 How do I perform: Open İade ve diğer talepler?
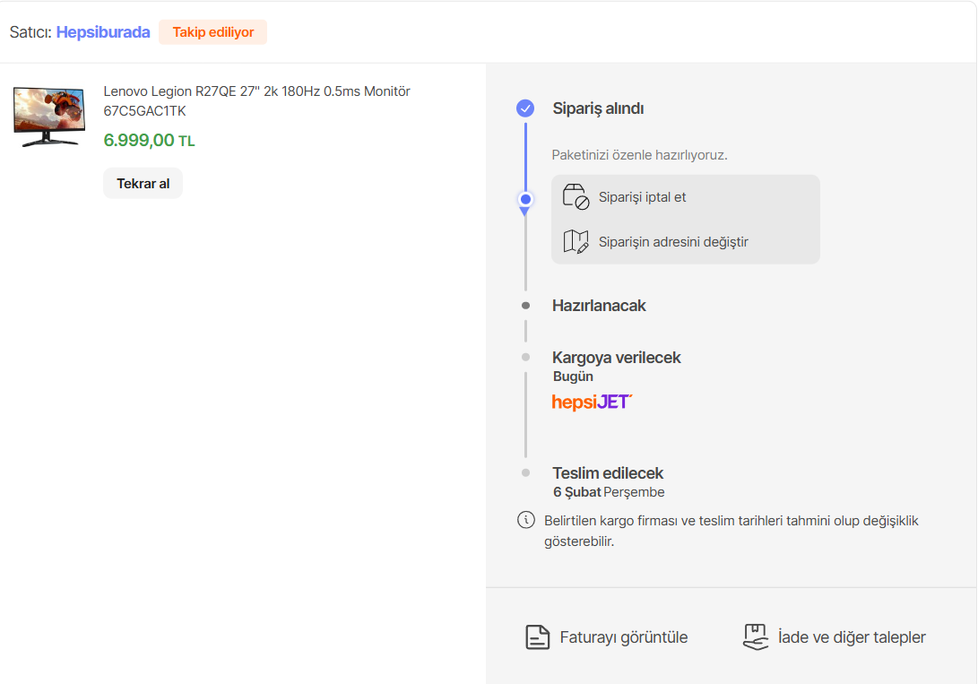pos(852,637)
